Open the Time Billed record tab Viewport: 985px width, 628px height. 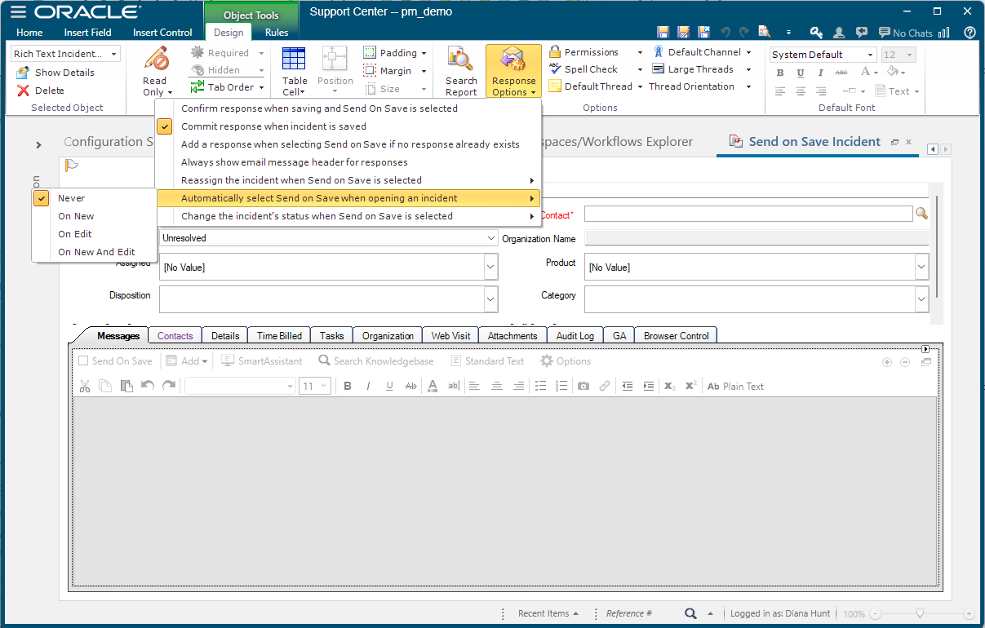tap(279, 335)
